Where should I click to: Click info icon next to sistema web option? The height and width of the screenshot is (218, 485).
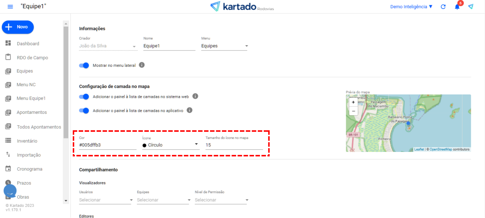tap(195, 96)
